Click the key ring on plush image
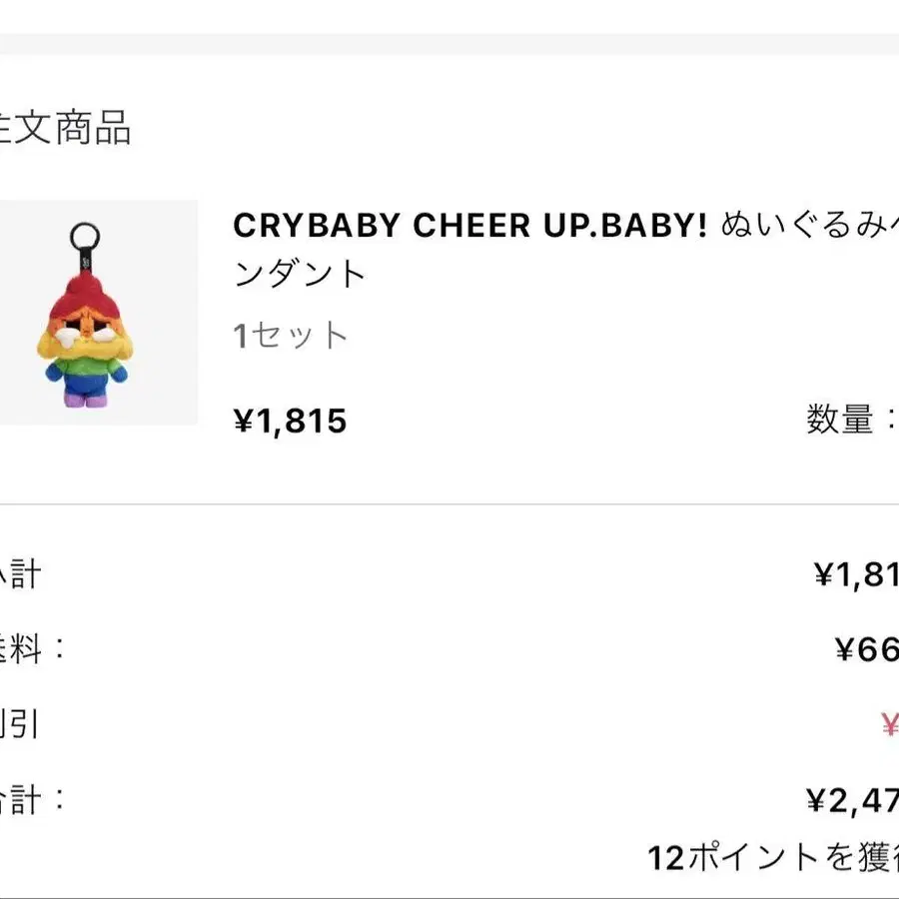The width and height of the screenshot is (899, 899). pos(85,237)
